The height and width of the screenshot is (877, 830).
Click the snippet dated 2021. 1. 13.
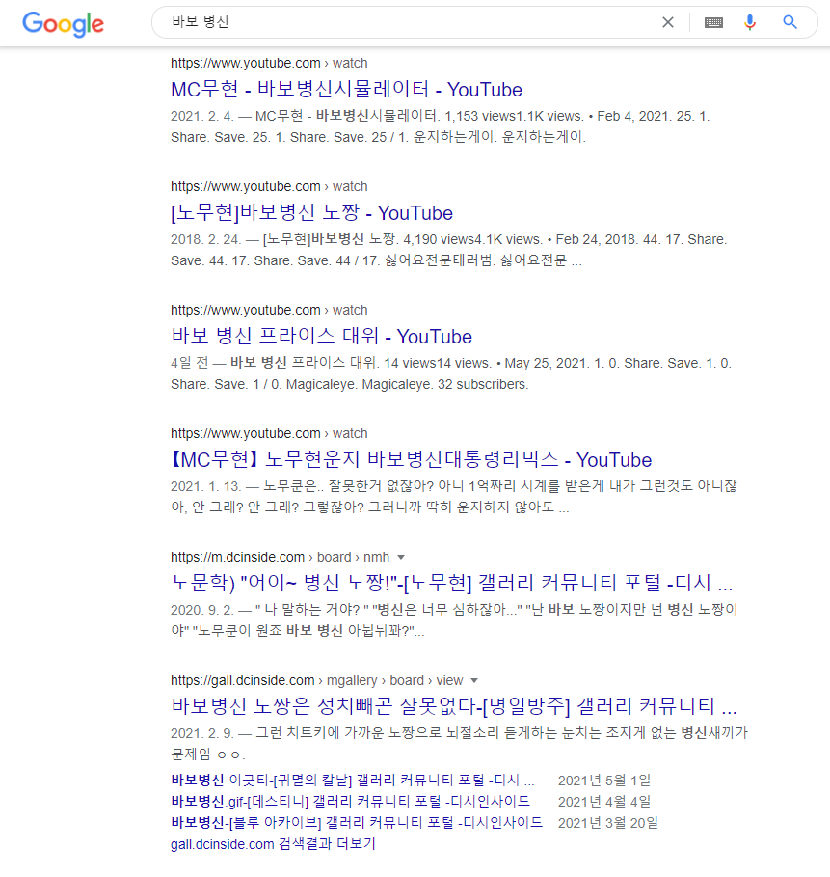click(454, 497)
